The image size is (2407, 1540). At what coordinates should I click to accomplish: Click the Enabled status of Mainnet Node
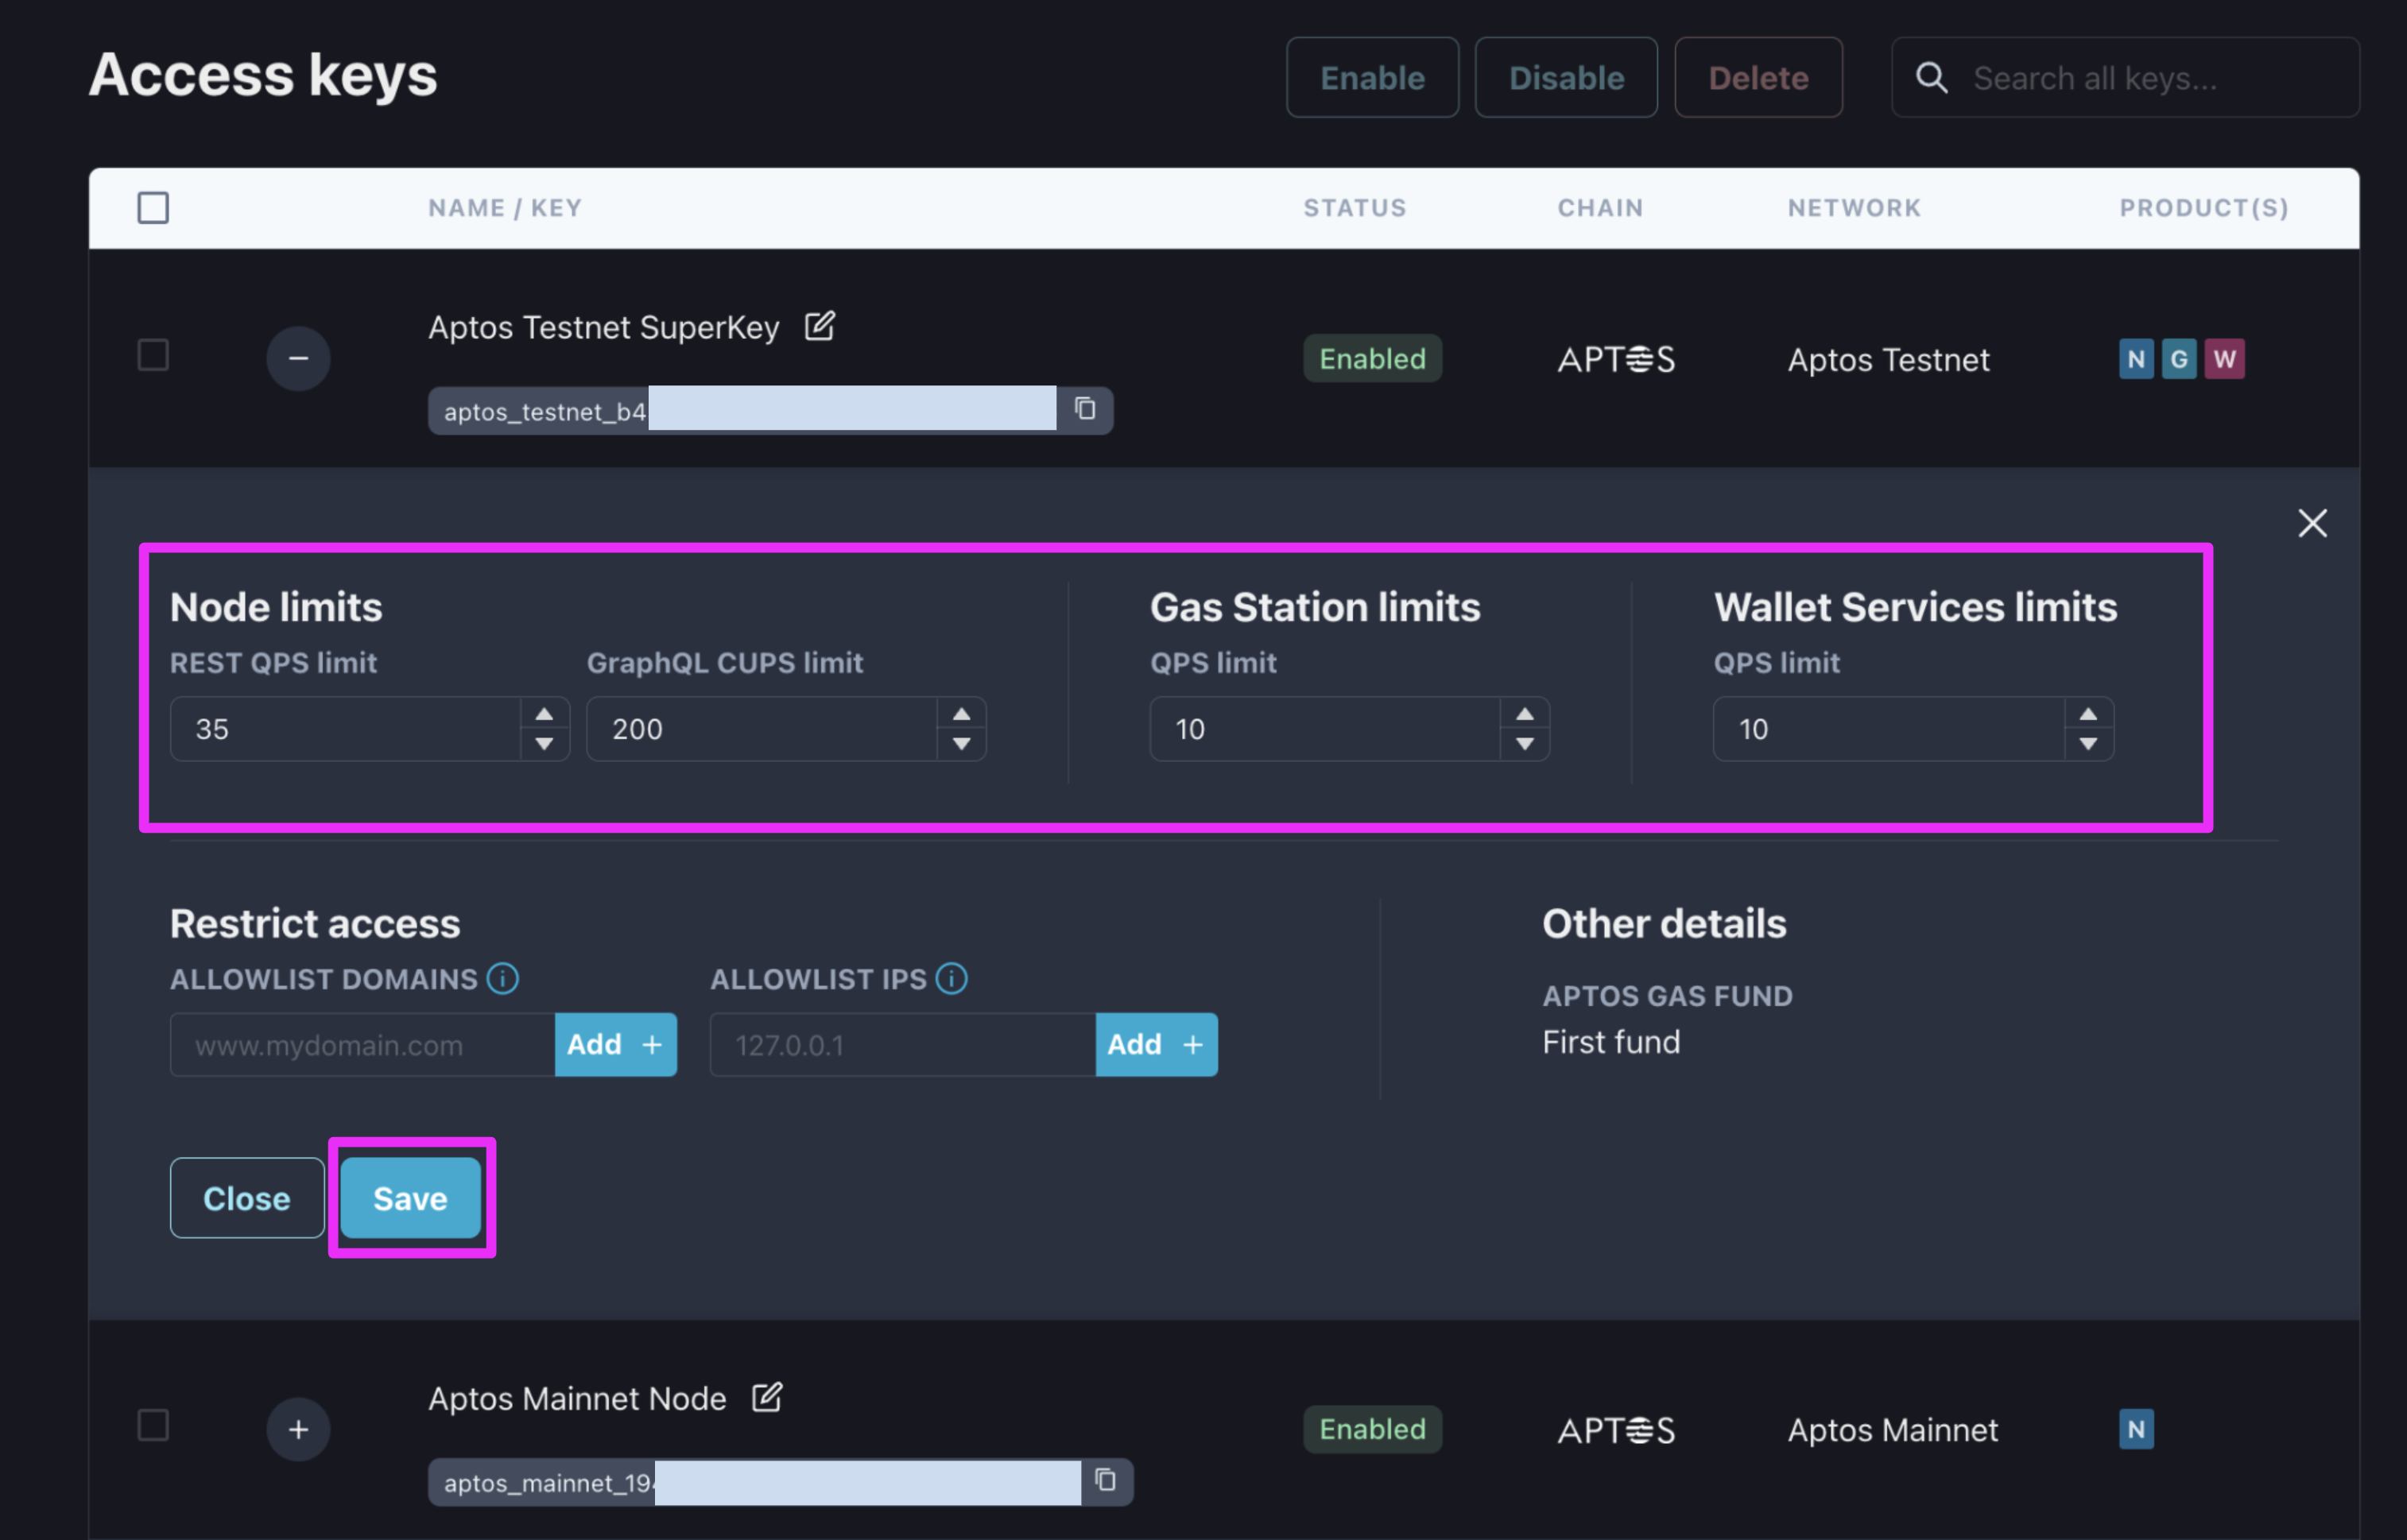click(1371, 1429)
